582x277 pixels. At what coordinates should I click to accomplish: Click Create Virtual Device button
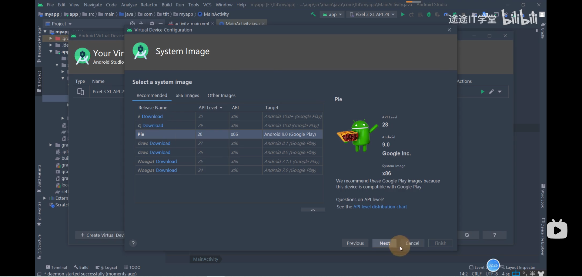tap(100, 235)
